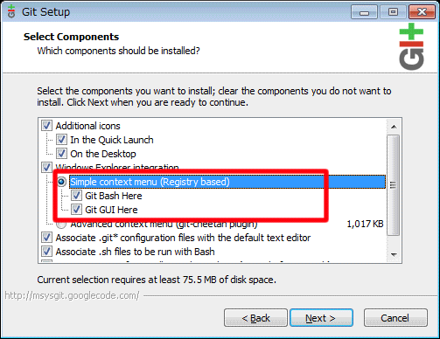The height and width of the screenshot is (339, 440).
Task: Click the component list scroll up arrow
Action: coord(394,127)
